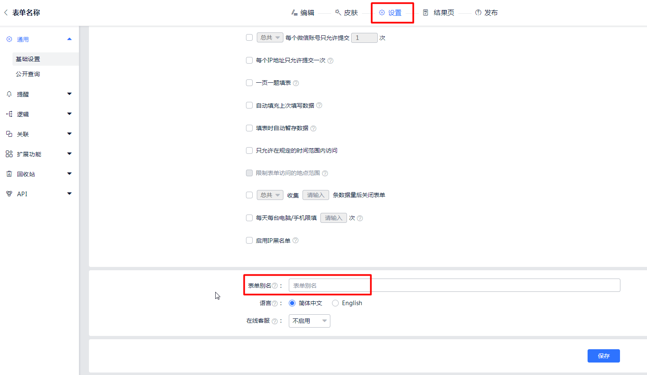647x375 pixels.
Task: Click the back arrow beside 表单名称
Action: 6,12
